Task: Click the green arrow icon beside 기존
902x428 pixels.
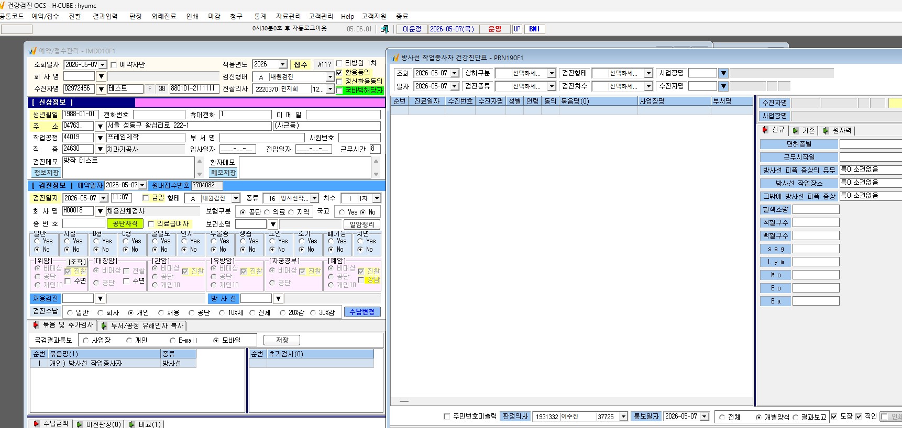Action: tap(796, 130)
